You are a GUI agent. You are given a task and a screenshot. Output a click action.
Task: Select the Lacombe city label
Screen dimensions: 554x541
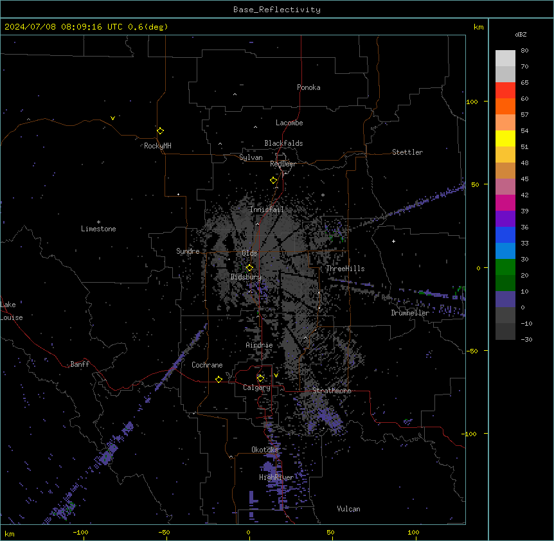pyautogui.click(x=289, y=123)
